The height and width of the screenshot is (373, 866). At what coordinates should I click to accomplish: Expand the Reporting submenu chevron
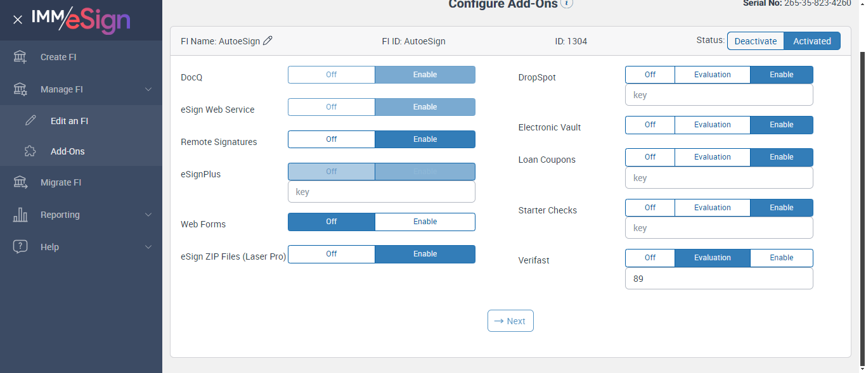click(148, 215)
